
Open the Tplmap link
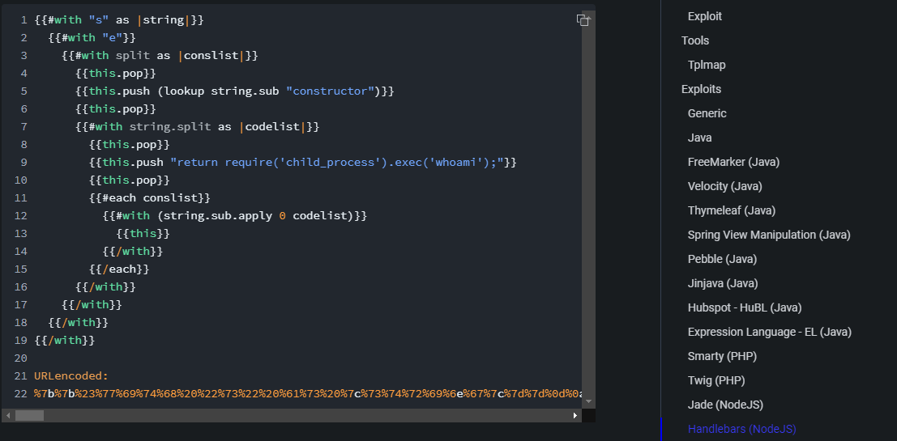707,65
